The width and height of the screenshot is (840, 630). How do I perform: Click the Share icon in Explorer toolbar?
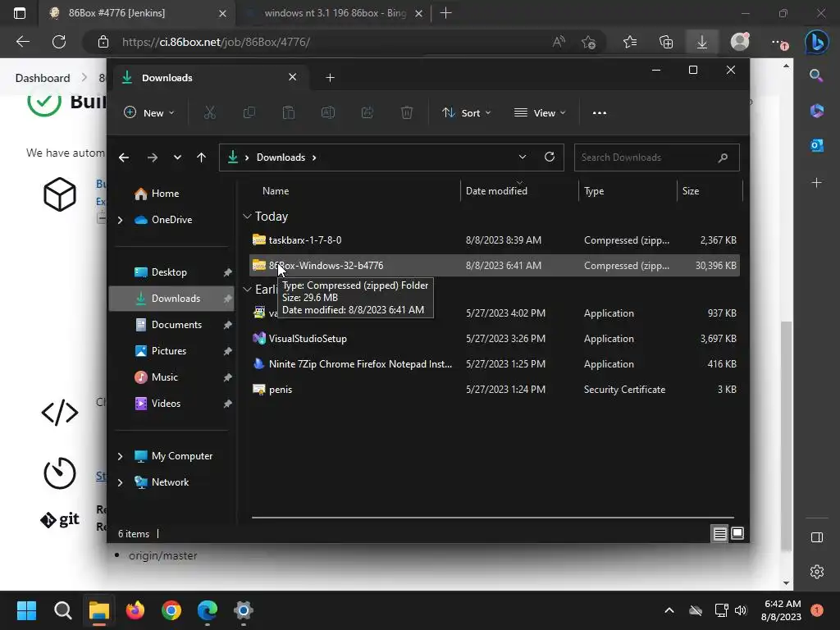tap(367, 112)
